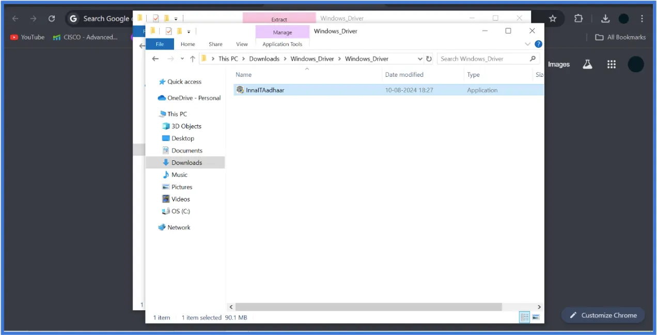
Task: Click the Extract tab in the back Explorer window
Action: click(279, 20)
